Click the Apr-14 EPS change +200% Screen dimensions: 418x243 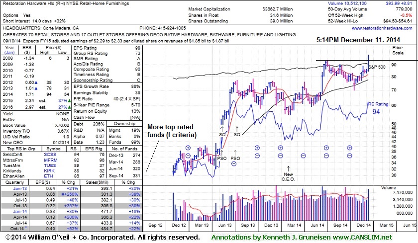[x=71, y=218]
